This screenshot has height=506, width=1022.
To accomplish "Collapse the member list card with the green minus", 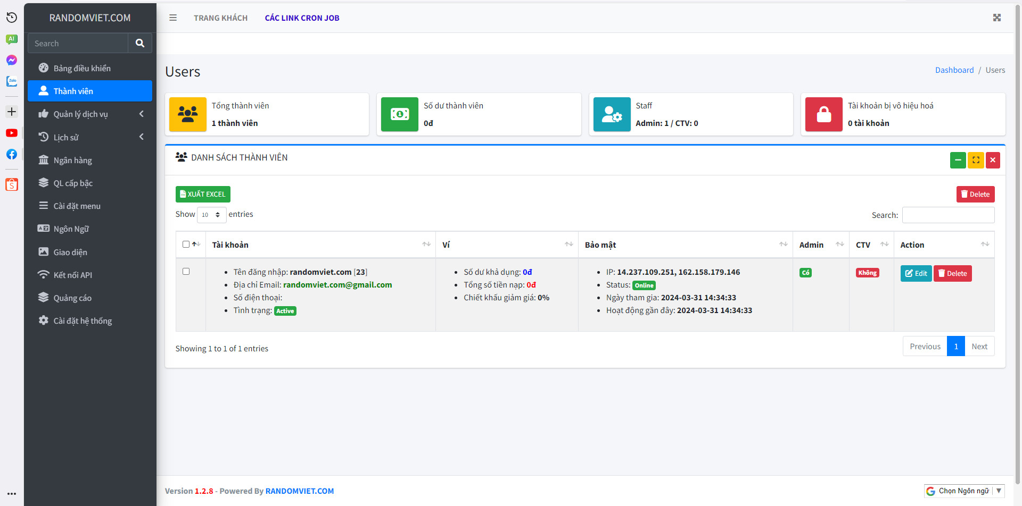I will pos(958,160).
